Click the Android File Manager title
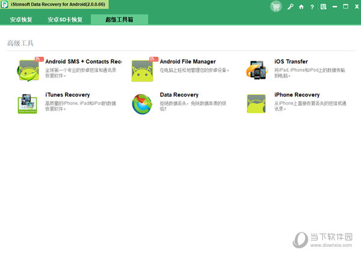This screenshot has height=256, width=361. point(188,62)
